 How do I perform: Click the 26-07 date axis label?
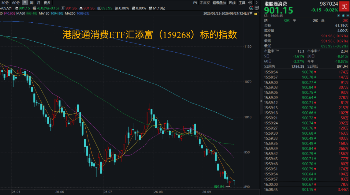pos(108,191)
